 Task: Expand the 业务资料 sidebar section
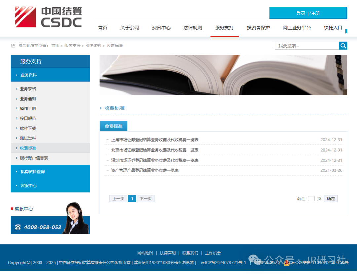click(50, 75)
